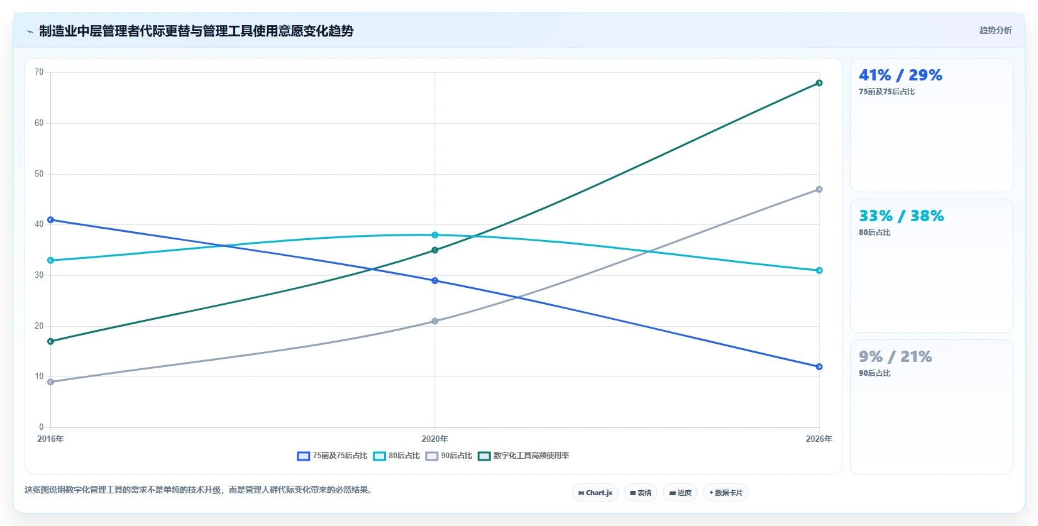Click the 进度 tag

point(680,493)
